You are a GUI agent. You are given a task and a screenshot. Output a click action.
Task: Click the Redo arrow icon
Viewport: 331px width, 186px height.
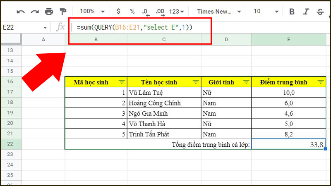(x=35, y=12)
